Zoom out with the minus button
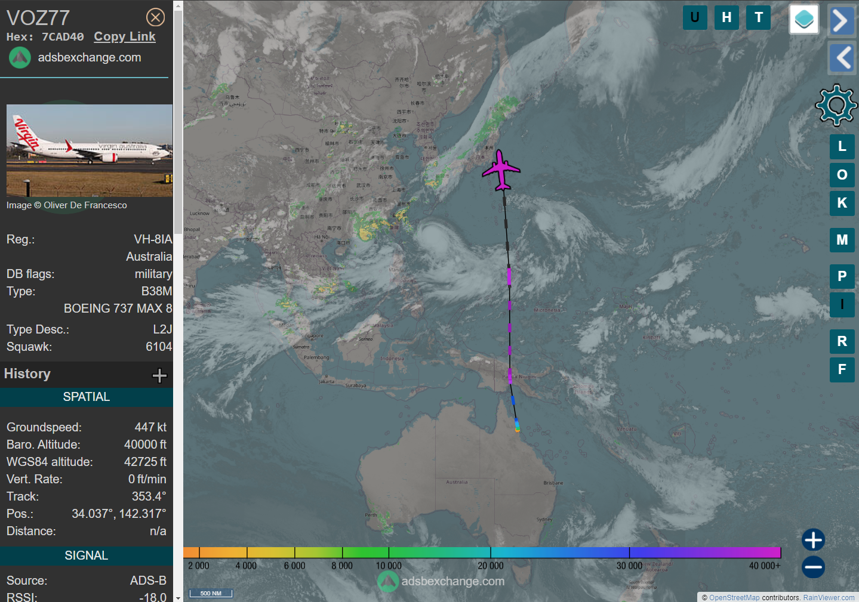The image size is (859, 602). pyautogui.click(x=813, y=567)
